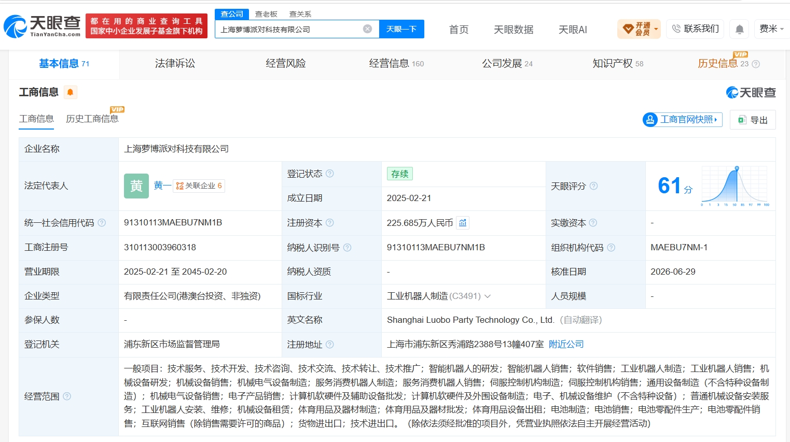
Task: Open 历史工商信息 VIP sub-tab
Action: (x=92, y=119)
